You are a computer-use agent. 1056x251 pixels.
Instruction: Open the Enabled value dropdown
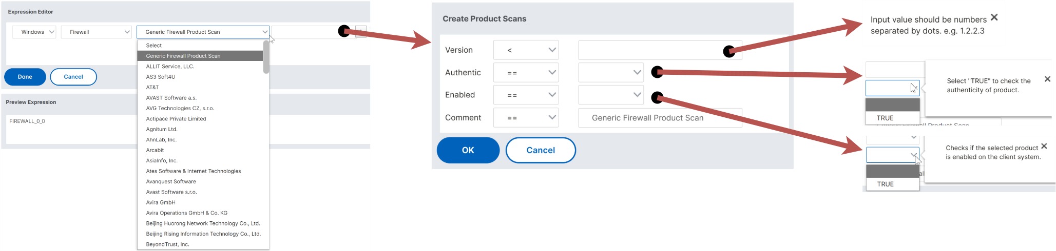click(611, 95)
